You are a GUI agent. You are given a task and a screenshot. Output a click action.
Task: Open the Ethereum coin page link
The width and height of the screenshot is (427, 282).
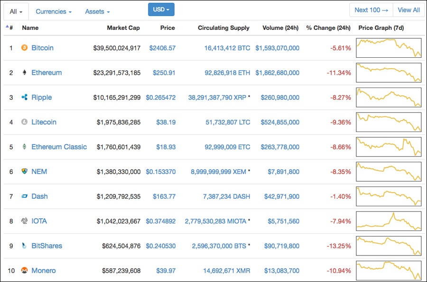click(46, 72)
